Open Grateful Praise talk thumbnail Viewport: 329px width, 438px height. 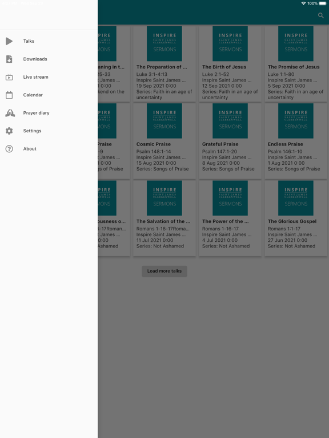tap(230, 121)
